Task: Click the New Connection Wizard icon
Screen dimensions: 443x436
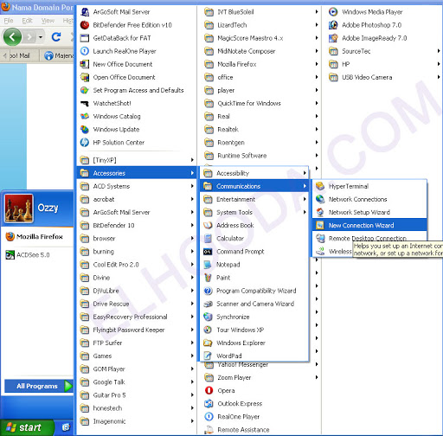Action: point(320,225)
